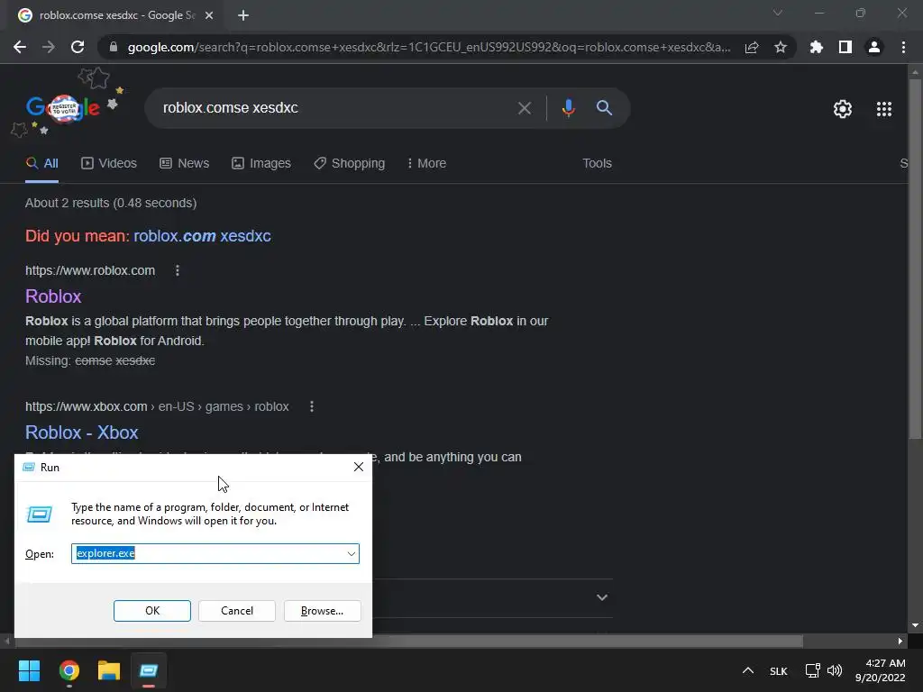Screen dimensions: 923x692
Task: Toggle the Chrome side panel
Action: pos(845,47)
